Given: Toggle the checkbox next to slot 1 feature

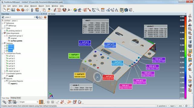Looking at the screenshot, I should 7,51.
